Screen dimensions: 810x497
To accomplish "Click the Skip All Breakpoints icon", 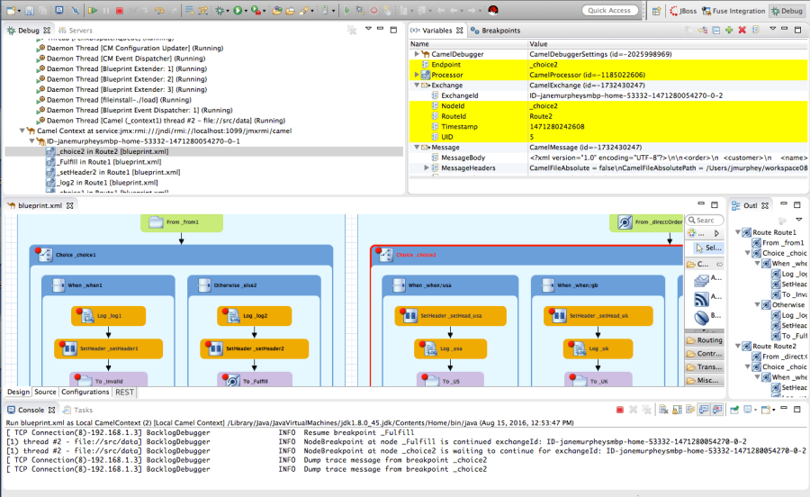I will tap(75, 10).
